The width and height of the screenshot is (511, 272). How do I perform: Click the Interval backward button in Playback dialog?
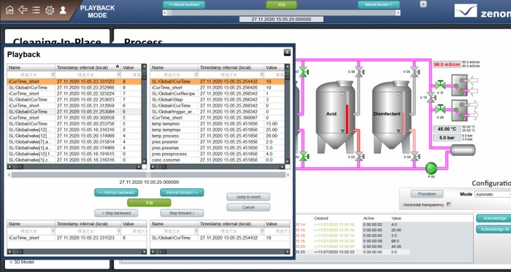[116, 193]
